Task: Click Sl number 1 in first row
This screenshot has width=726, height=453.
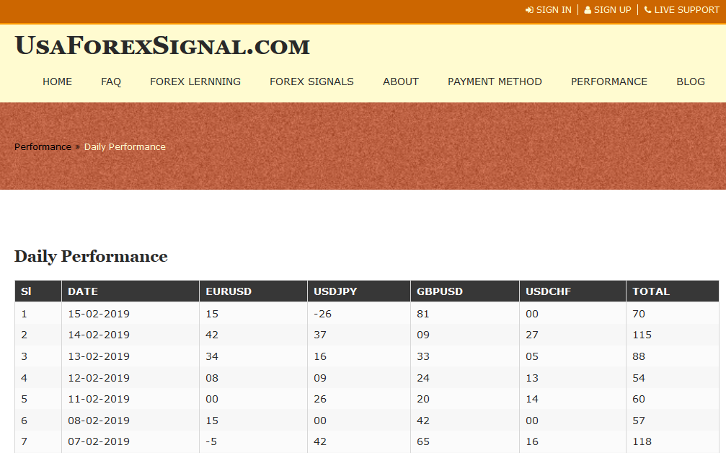Action: tap(24, 314)
